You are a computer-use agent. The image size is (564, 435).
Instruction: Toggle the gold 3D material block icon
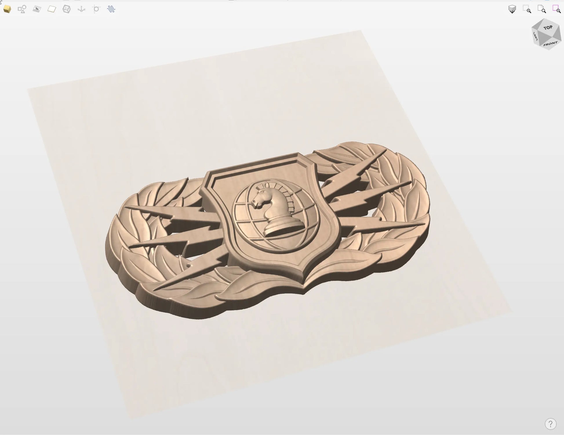pyautogui.click(x=7, y=9)
